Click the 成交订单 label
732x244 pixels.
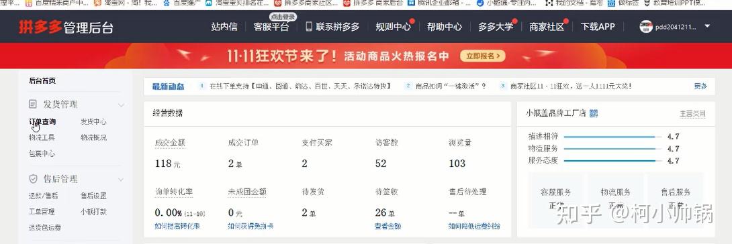tap(243, 143)
